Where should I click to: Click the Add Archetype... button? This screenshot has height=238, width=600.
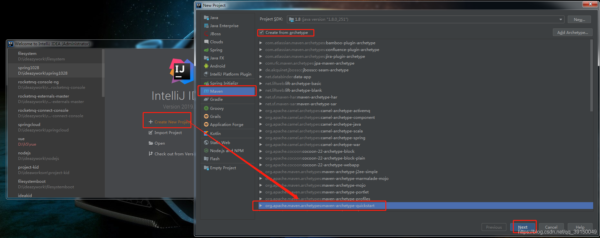[573, 32]
